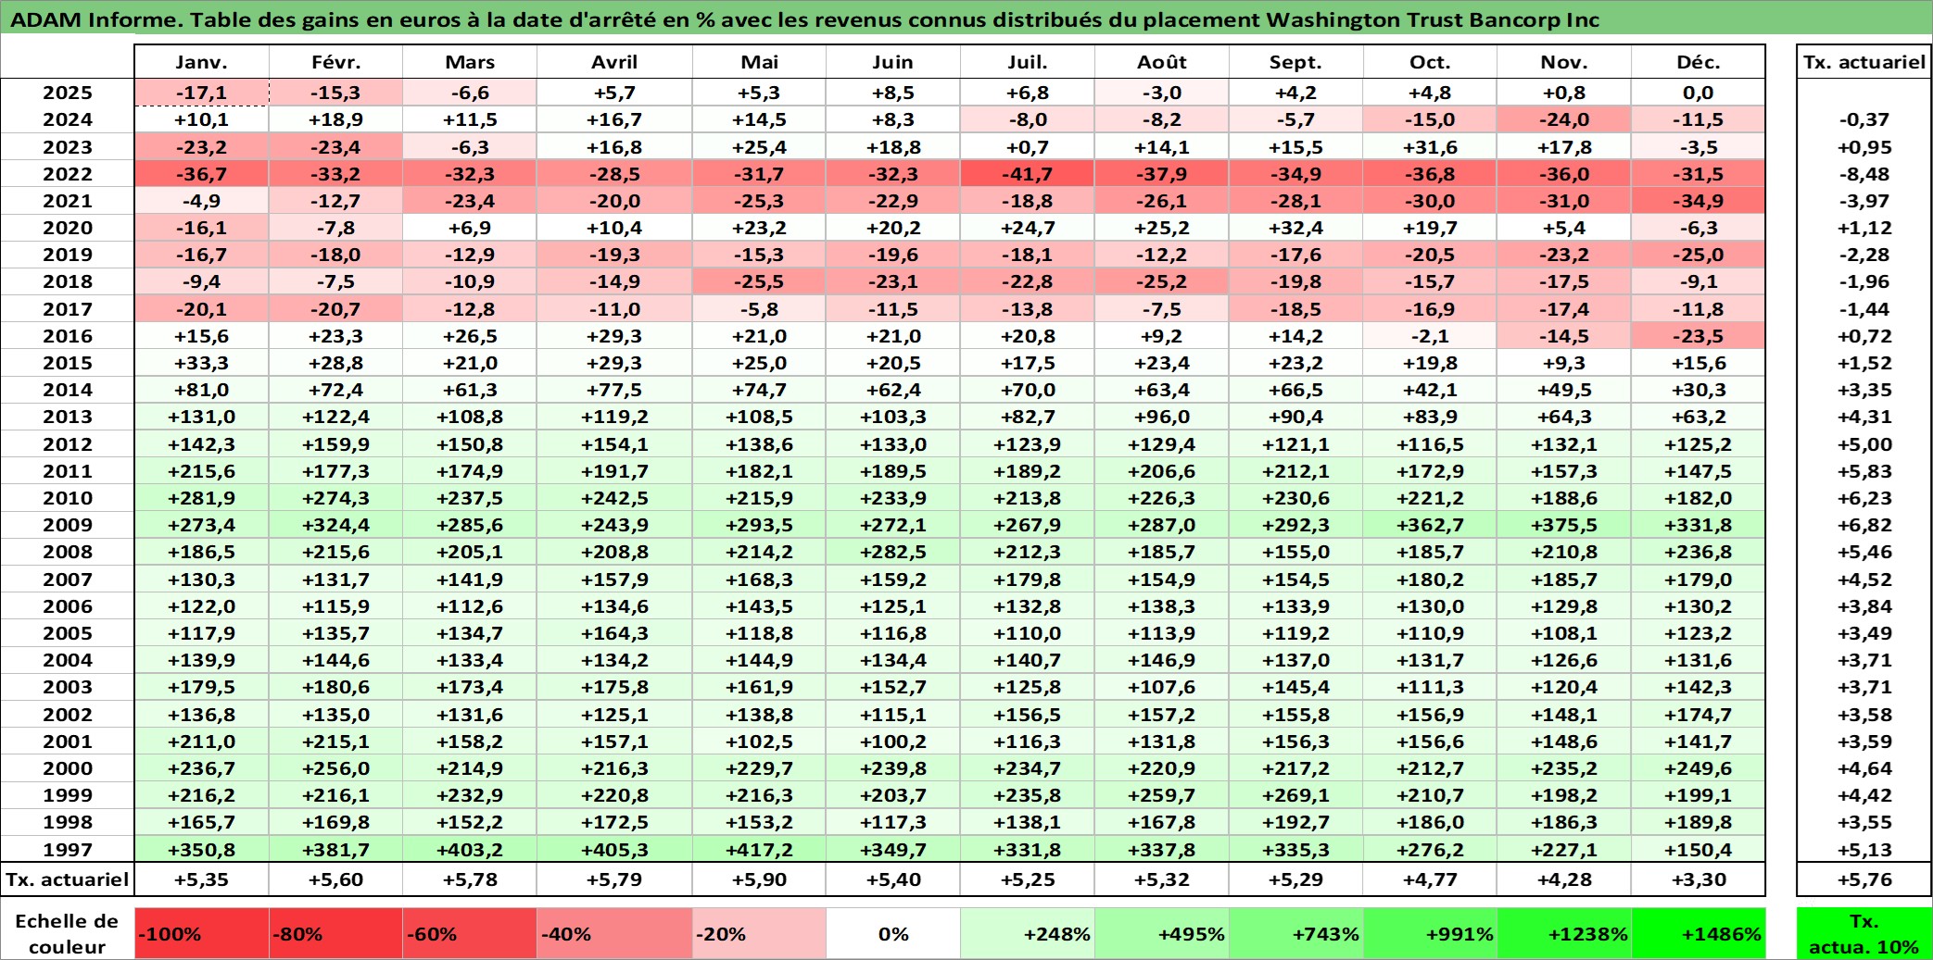
Task: Select the +375,5 cell in 2009
Action: coord(1564,525)
